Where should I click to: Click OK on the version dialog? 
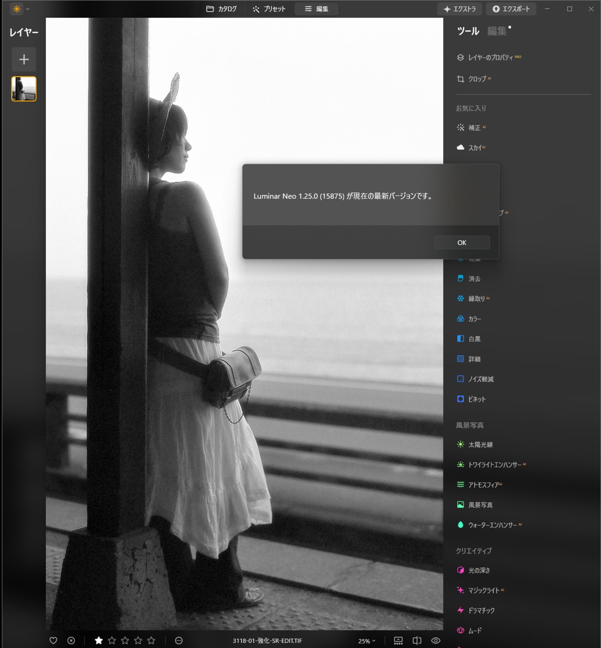pyautogui.click(x=461, y=242)
